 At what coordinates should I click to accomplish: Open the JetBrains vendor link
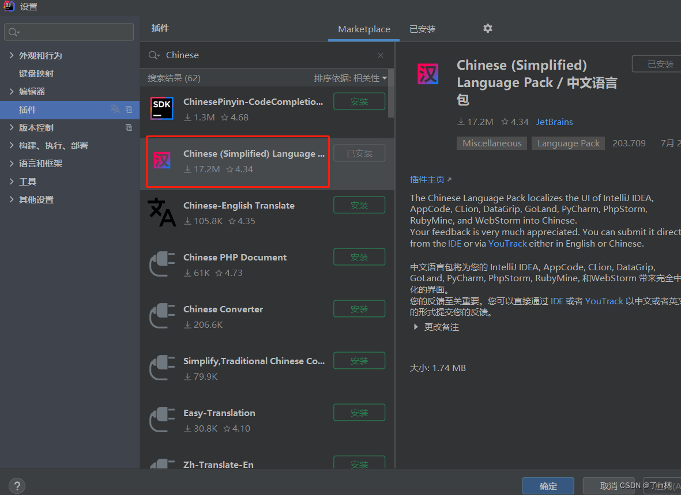tap(554, 122)
